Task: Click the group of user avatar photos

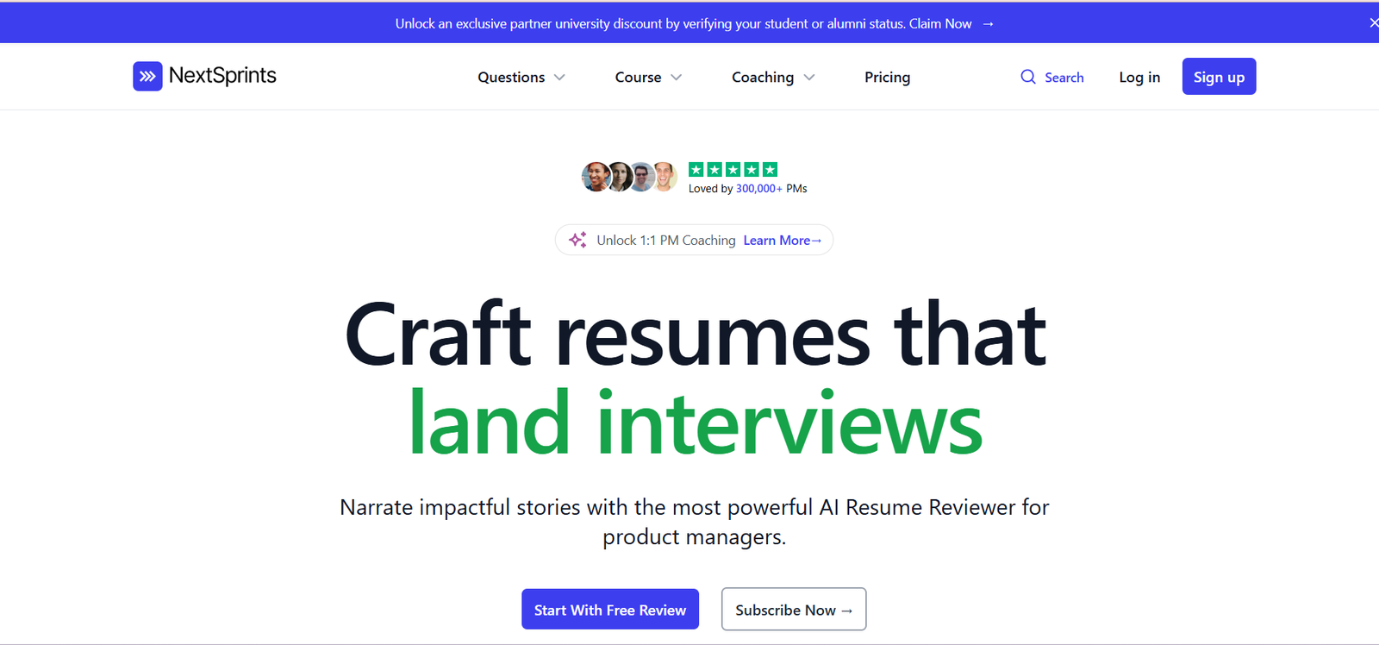Action: (629, 177)
